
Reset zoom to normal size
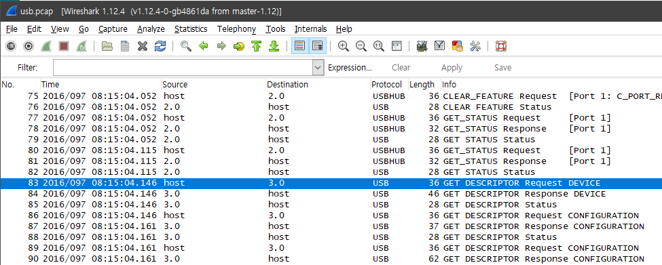[x=379, y=46]
